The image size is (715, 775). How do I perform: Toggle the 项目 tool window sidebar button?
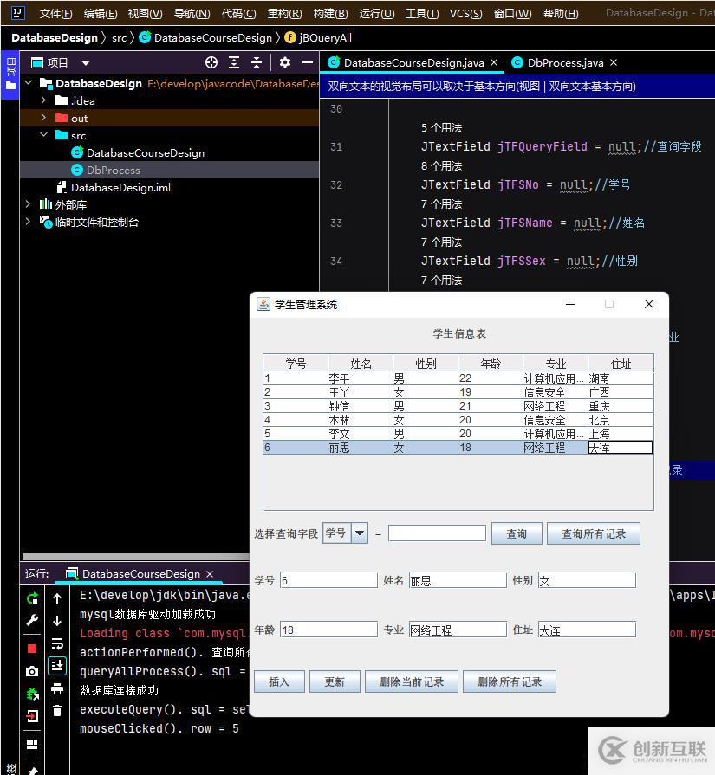pyautogui.click(x=10, y=75)
